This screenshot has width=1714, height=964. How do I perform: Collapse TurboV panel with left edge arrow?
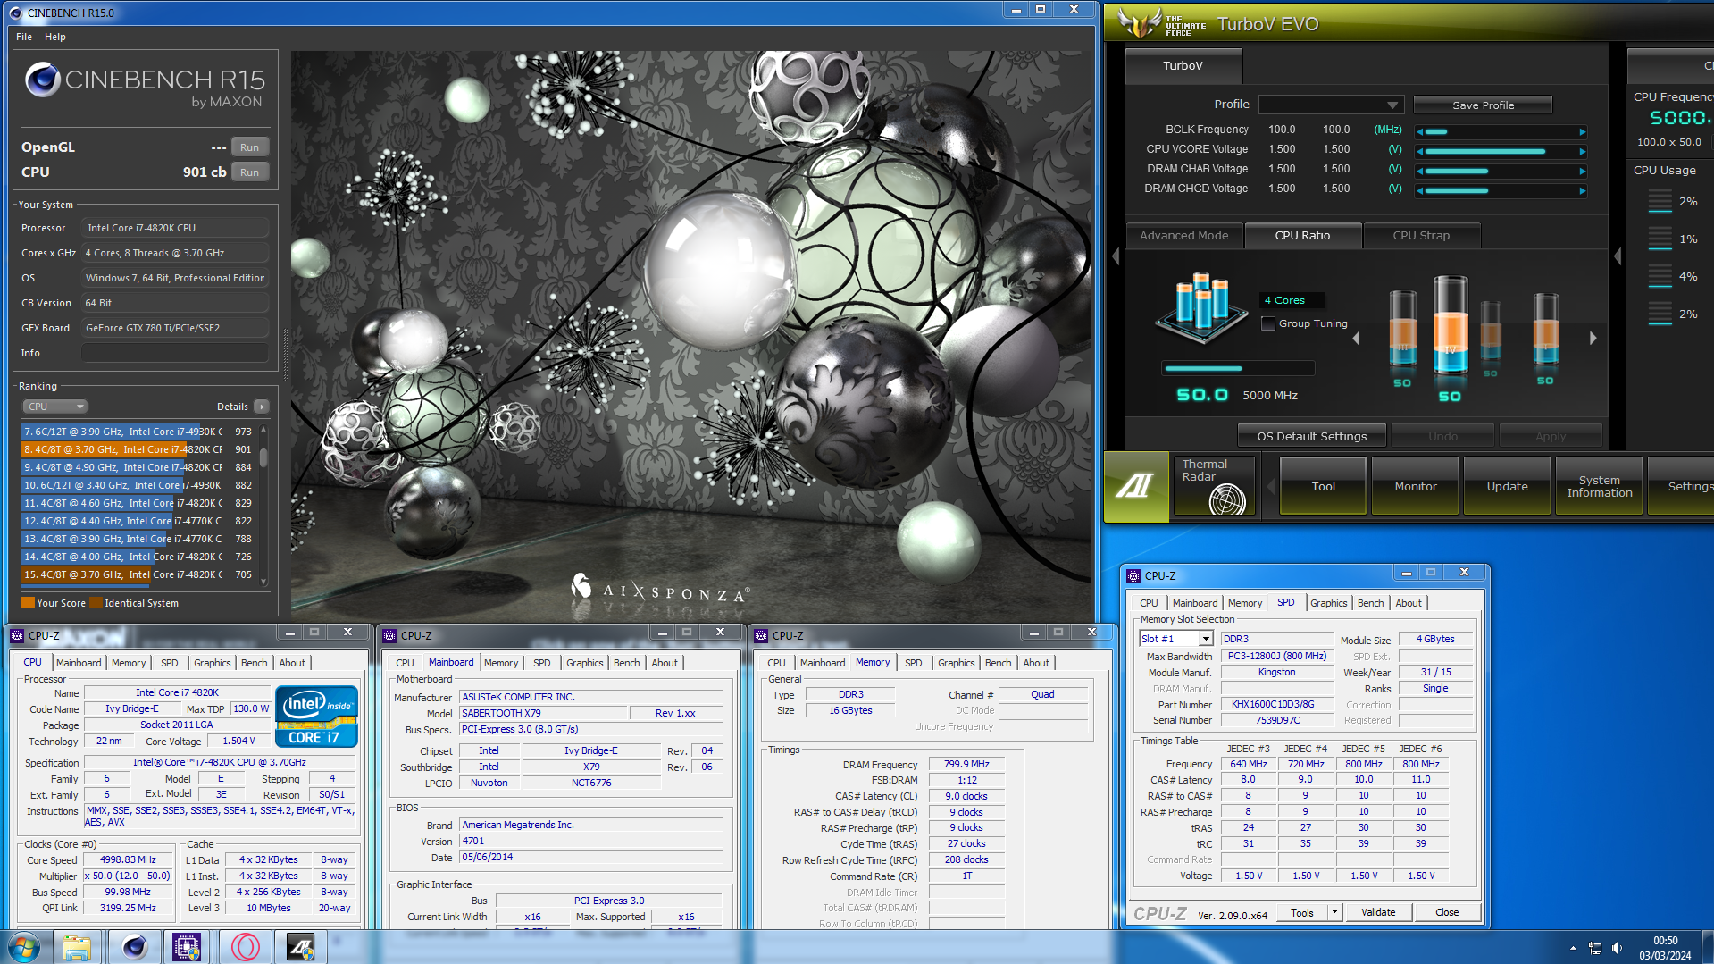pyautogui.click(x=1115, y=256)
